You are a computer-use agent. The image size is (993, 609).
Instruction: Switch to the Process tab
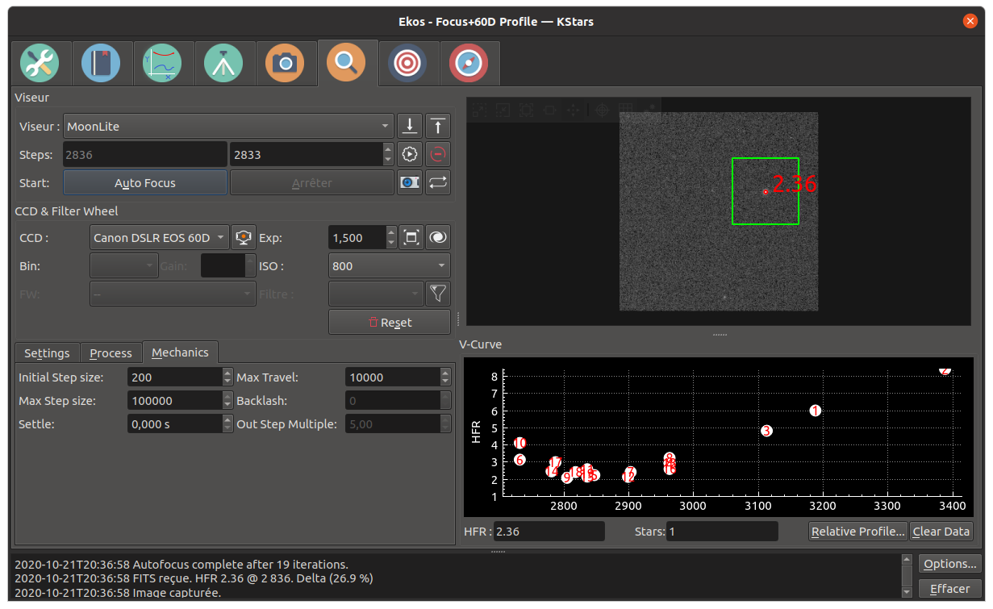point(111,353)
